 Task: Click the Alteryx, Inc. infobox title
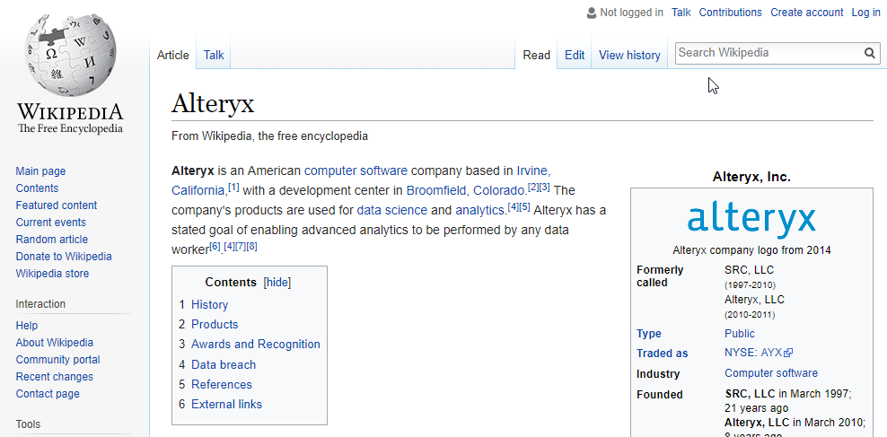click(751, 177)
